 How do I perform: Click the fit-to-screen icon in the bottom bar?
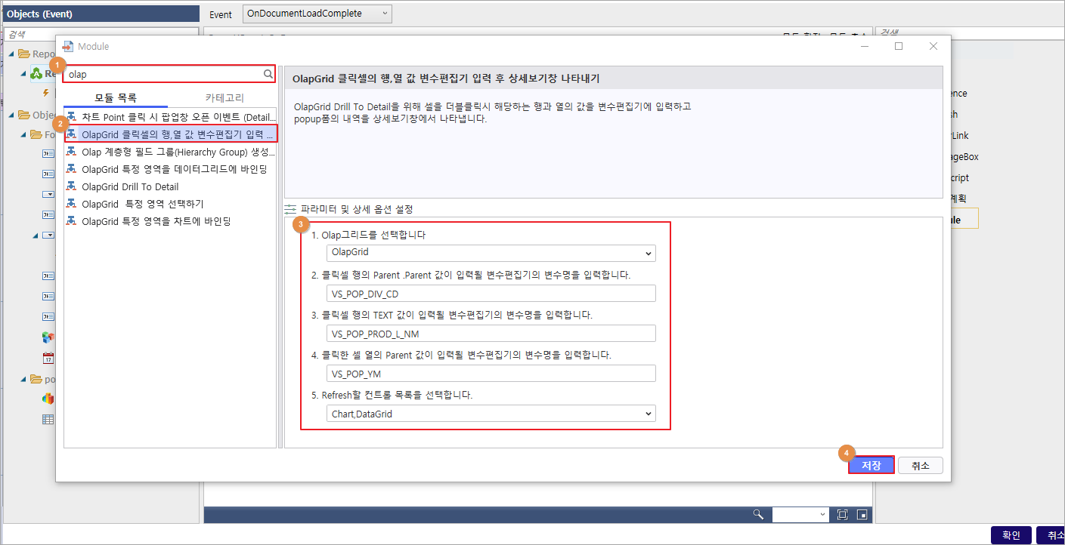842,514
